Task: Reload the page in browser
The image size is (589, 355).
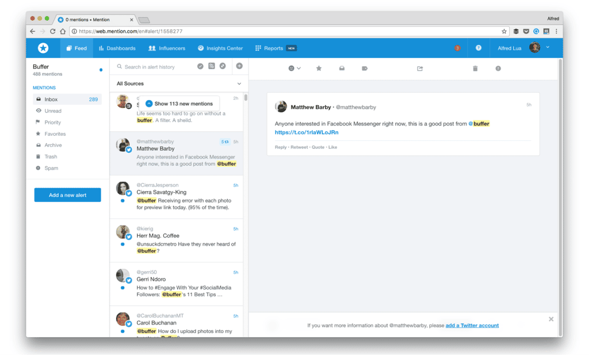Action: pyautogui.click(x=52, y=31)
